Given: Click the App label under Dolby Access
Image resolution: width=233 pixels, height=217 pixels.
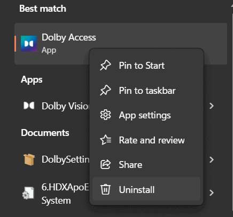Looking at the screenshot, I should pyautogui.click(x=49, y=51).
